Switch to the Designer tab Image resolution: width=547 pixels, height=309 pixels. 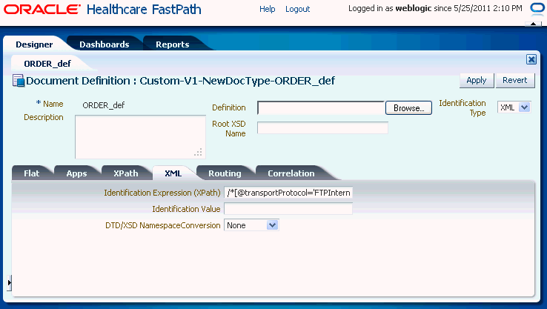[x=34, y=44]
